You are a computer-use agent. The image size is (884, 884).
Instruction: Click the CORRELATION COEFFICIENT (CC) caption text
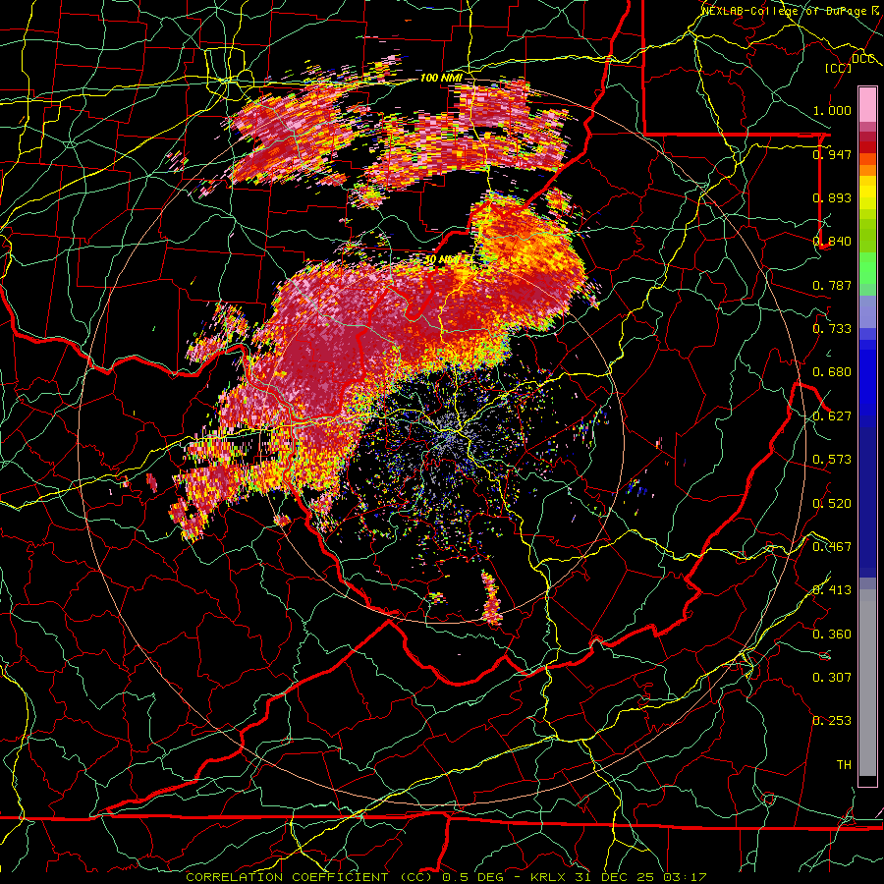[x=306, y=877]
